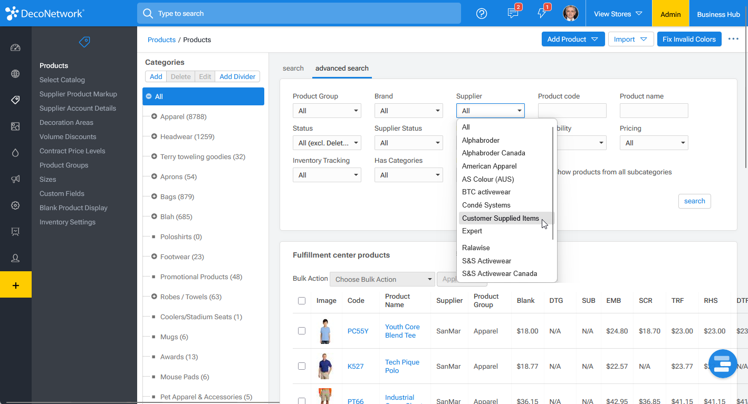The width and height of the screenshot is (748, 404).
Task: Tick the checkbox for Tech Pique Polo
Action: (x=302, y=366)
